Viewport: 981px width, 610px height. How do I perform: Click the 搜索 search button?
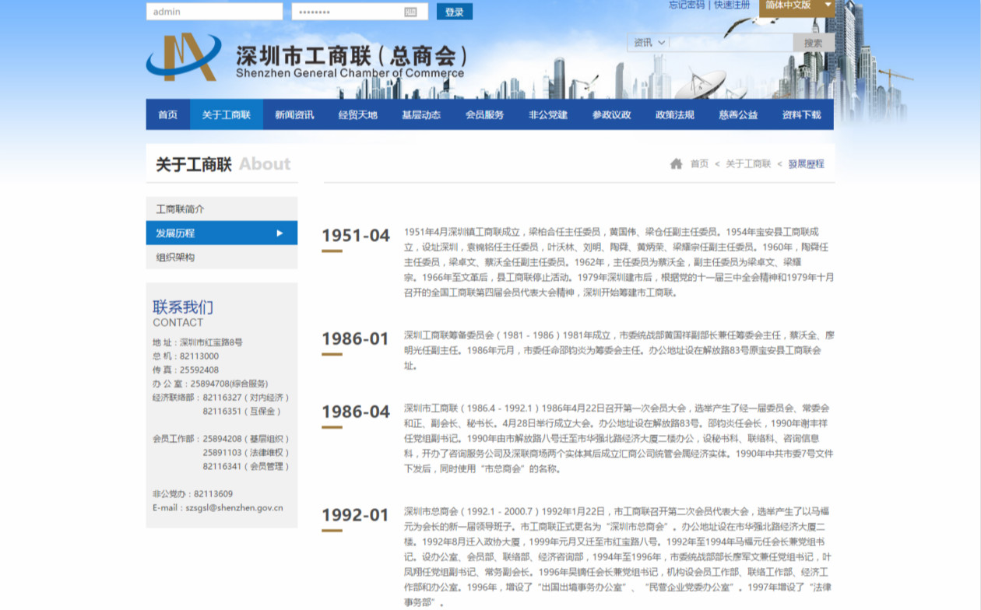pyautogui.click(x=814, y=43)
